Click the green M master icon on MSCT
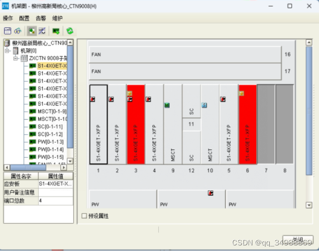The width and height of the screenshot is (319, 251). click(x=167, y=105)
